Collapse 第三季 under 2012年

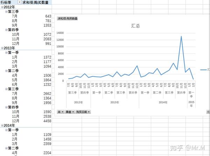(x=6, y=12)
